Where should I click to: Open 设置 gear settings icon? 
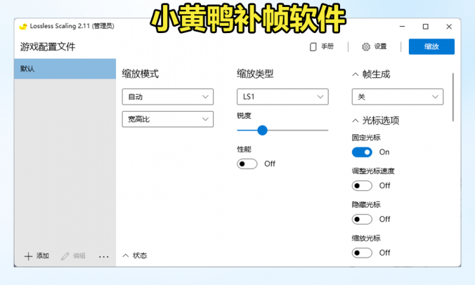366,46
